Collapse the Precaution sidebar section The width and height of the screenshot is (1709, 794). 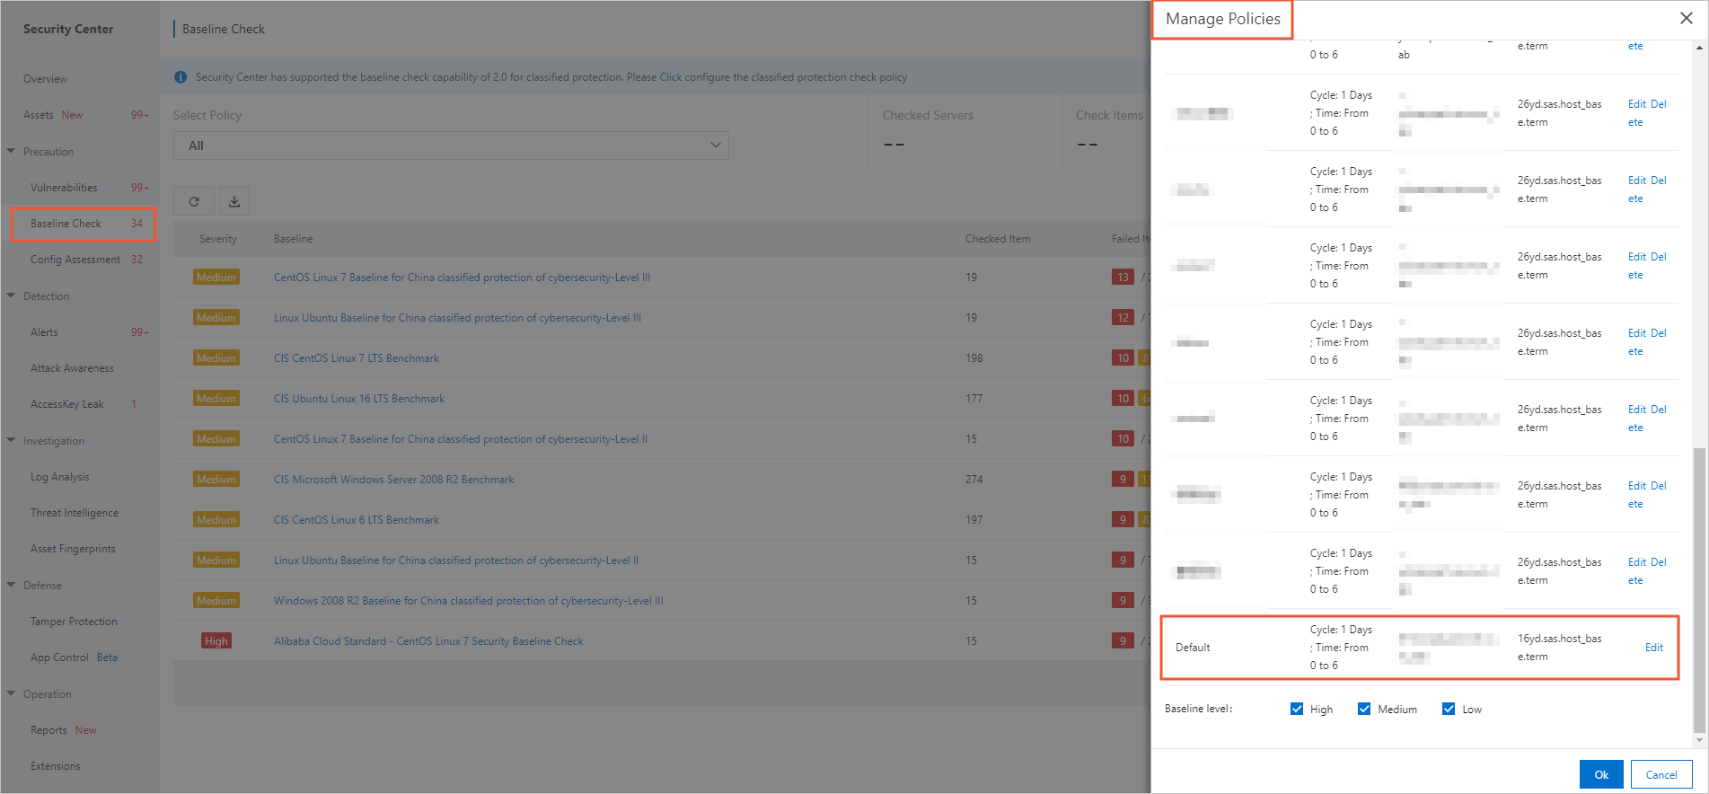(12, 152)
